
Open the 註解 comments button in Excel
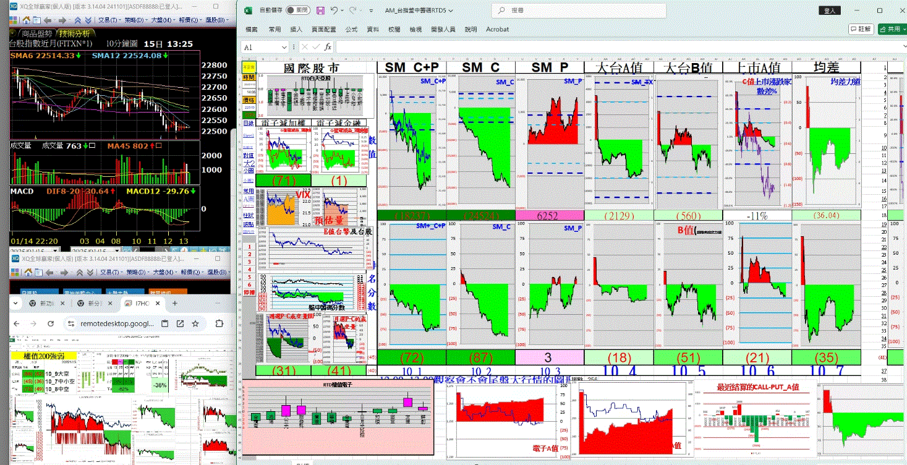coord(860,28)
